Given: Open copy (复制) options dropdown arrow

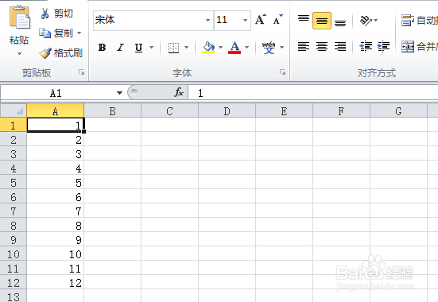Looking at the screenshot, I should 79,33.
